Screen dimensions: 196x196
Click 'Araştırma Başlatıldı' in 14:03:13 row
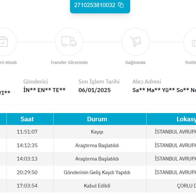(97, 159)
